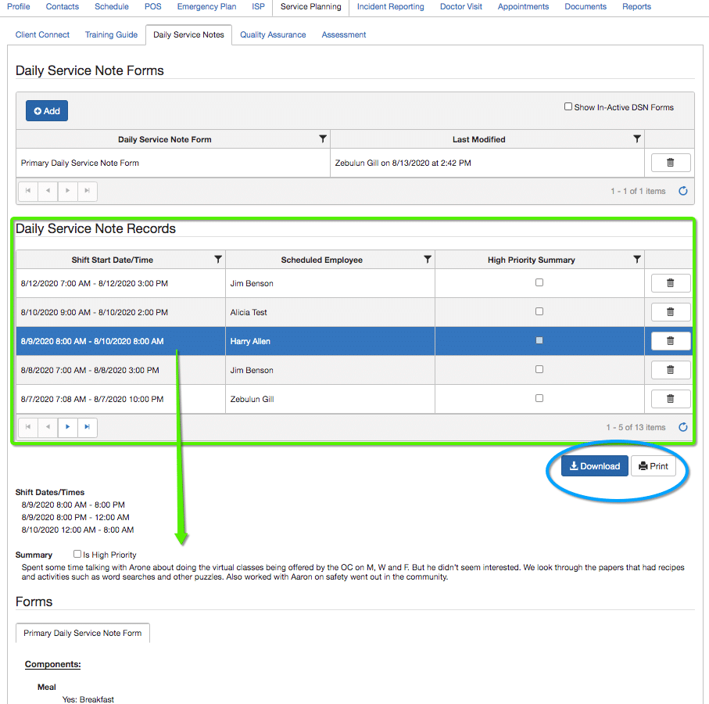Switch to the Quality Assurance tab
The width and height of the screenshot is (709, 704).
(x=273, y=34)
